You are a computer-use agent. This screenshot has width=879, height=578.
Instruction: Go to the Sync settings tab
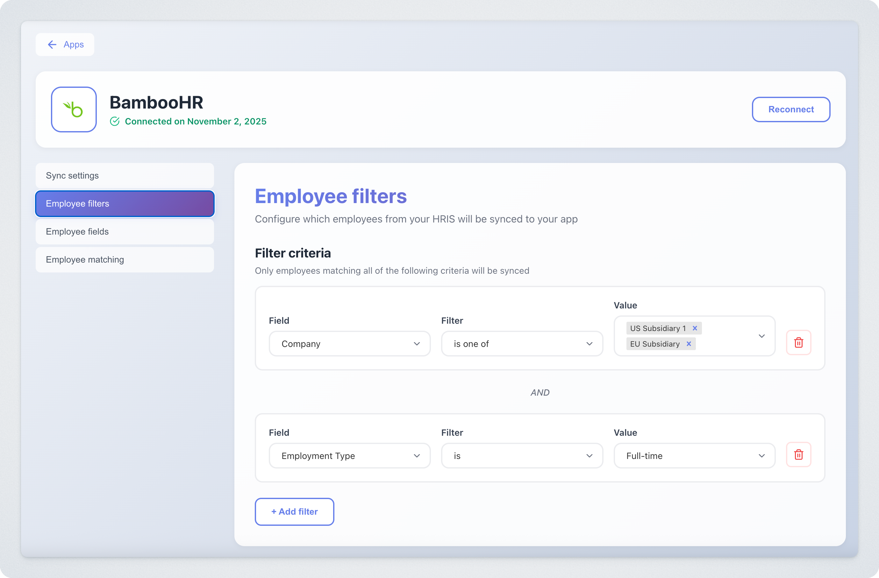[125, 176]
